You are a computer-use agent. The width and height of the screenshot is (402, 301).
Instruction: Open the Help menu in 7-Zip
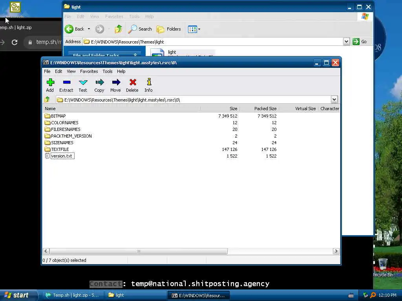[121, 71]
